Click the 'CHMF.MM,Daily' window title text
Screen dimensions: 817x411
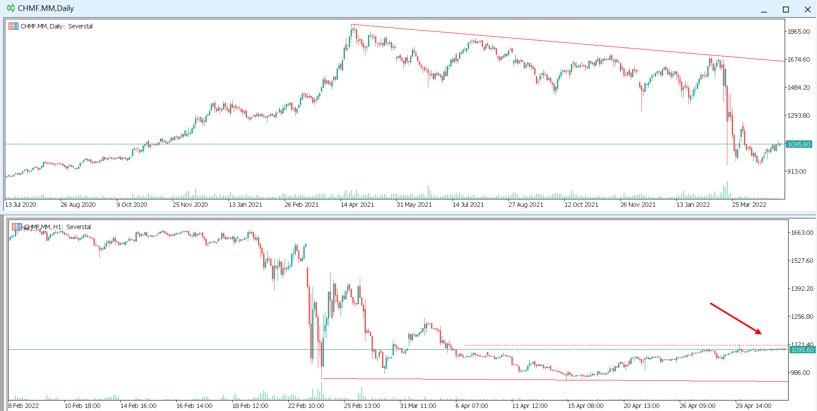point(46,8)
